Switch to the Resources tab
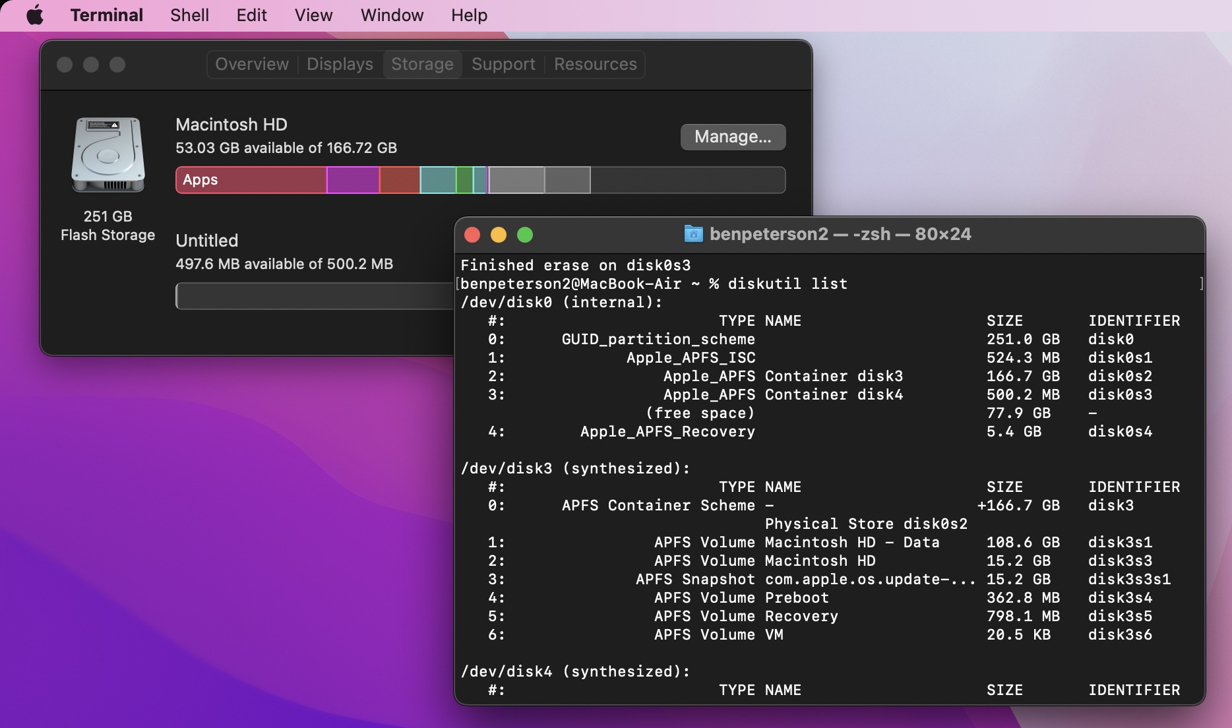This screenshot has width=1232, height=728. 594,64
